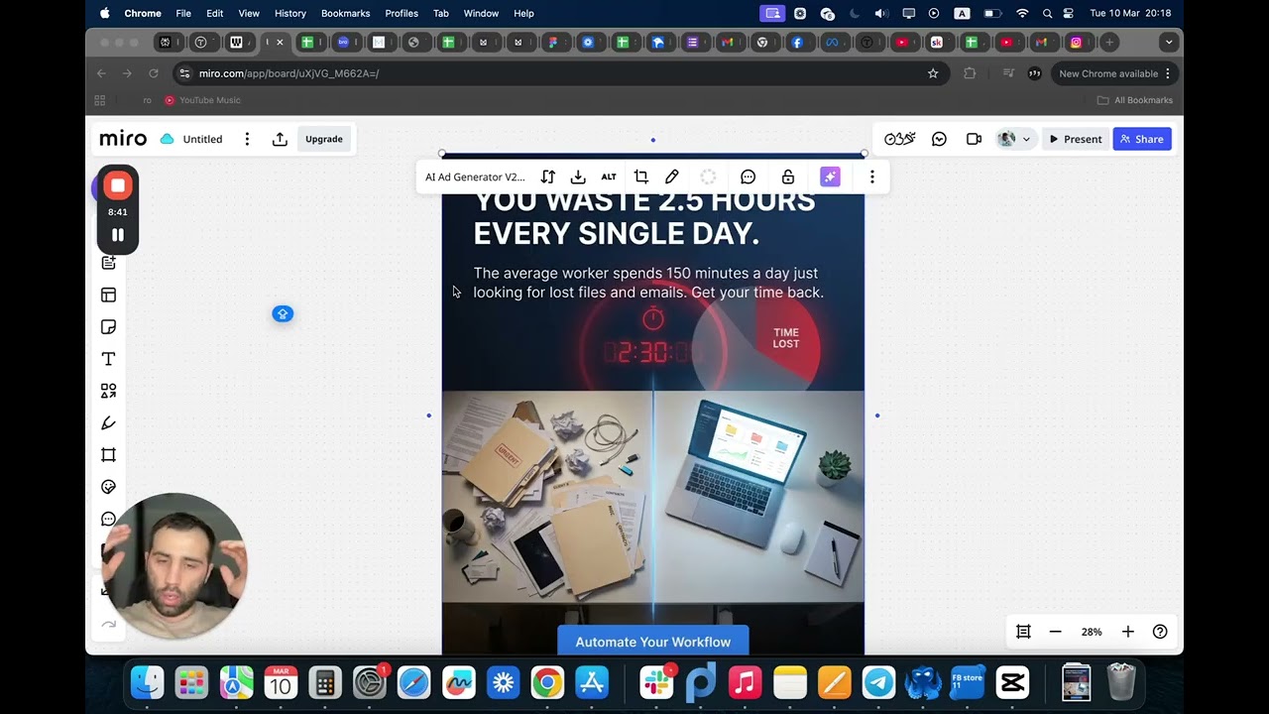This screenshot has height=714, width=1269.
Task: Export the board with the upload icon
Action: click(280, 139)
